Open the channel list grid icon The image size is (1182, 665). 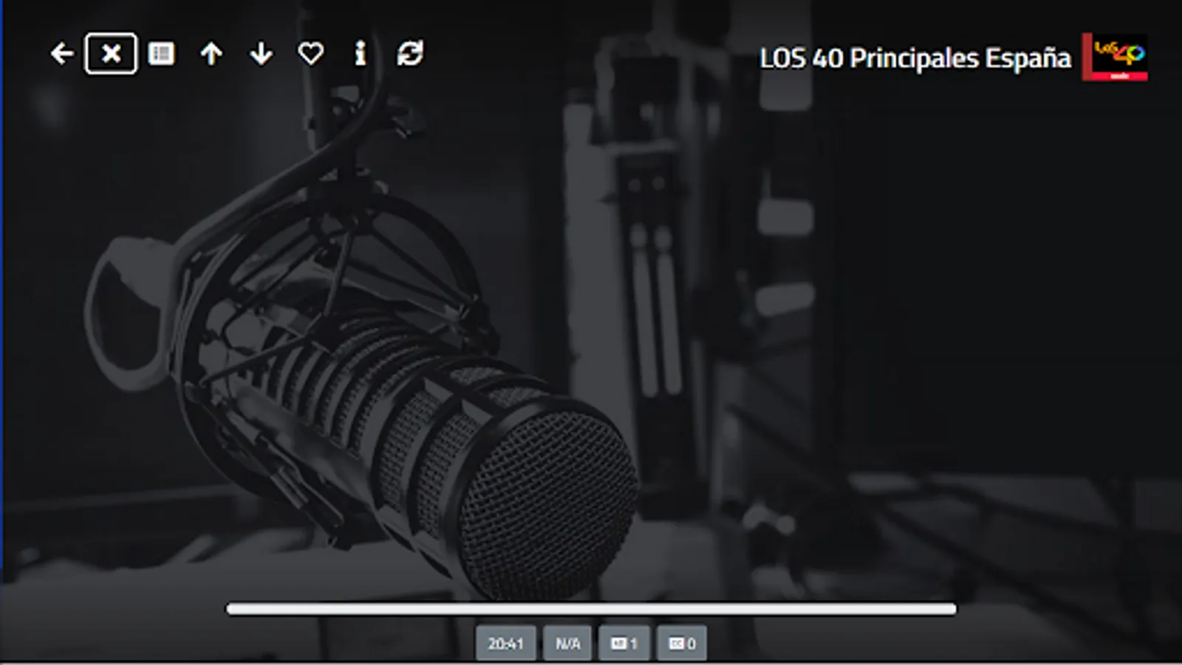point(161,53)
